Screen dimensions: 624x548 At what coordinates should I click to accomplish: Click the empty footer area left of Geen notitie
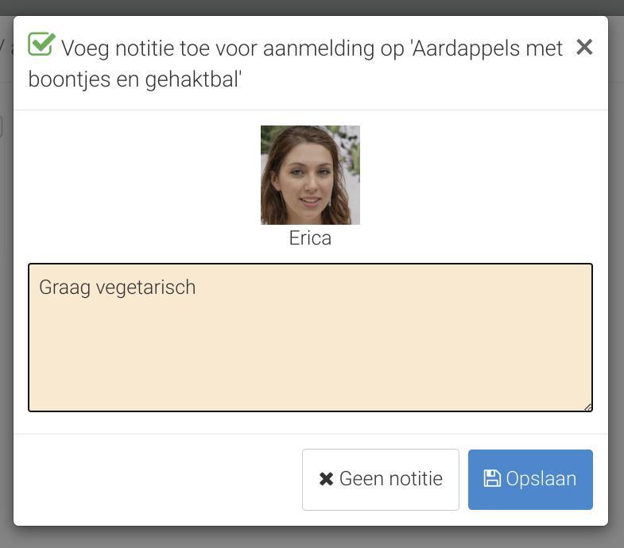point(157,479)
